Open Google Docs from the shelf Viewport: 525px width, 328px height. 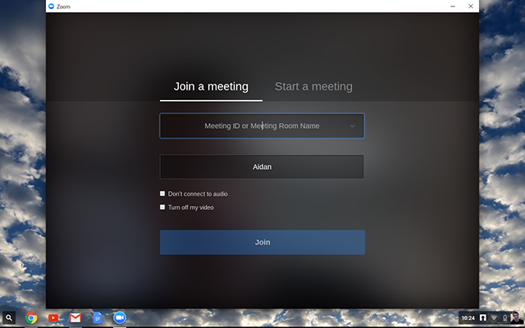[98, 317]
